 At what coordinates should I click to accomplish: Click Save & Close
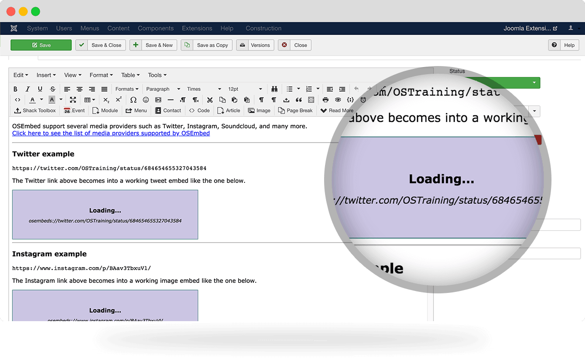101,45
